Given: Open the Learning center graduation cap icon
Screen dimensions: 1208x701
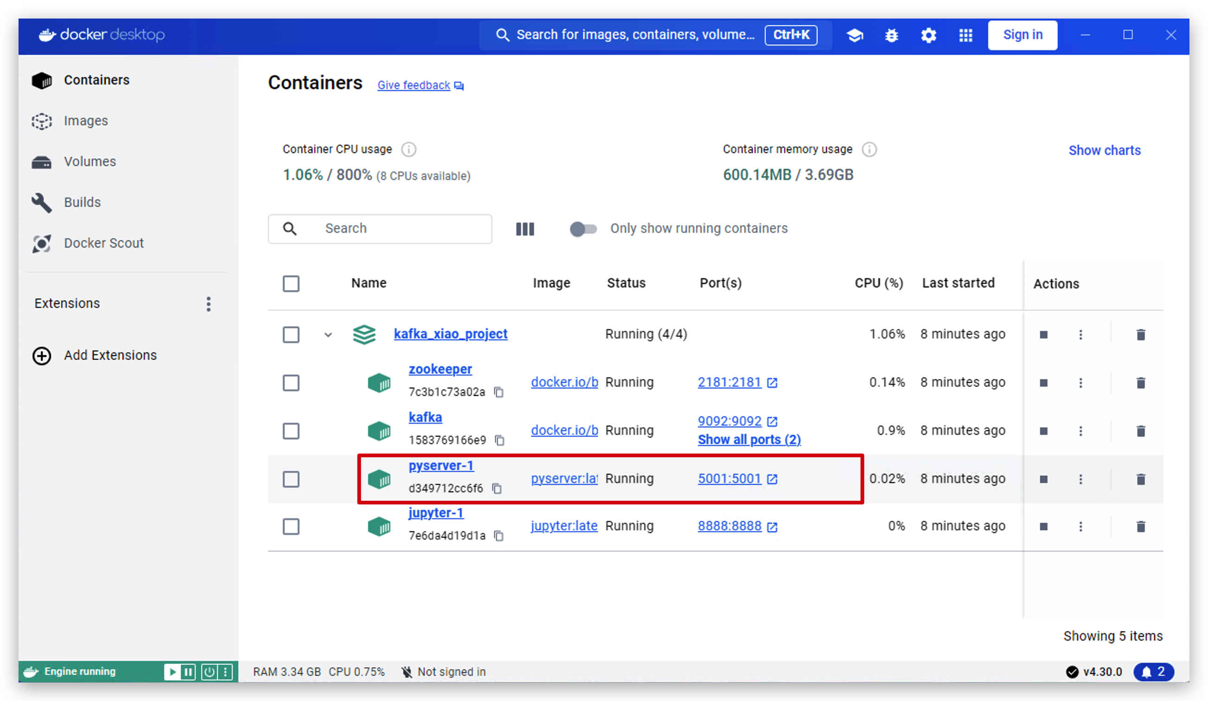Looking at the screenshot, I should 855,35.
